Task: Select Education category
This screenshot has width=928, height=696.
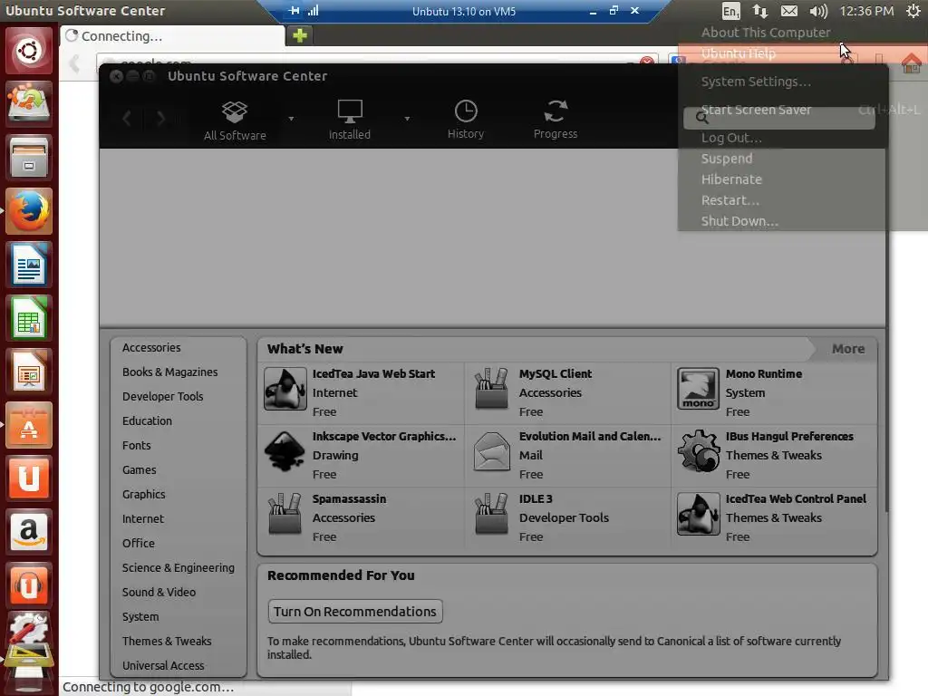Action: (x=148, y=420)
